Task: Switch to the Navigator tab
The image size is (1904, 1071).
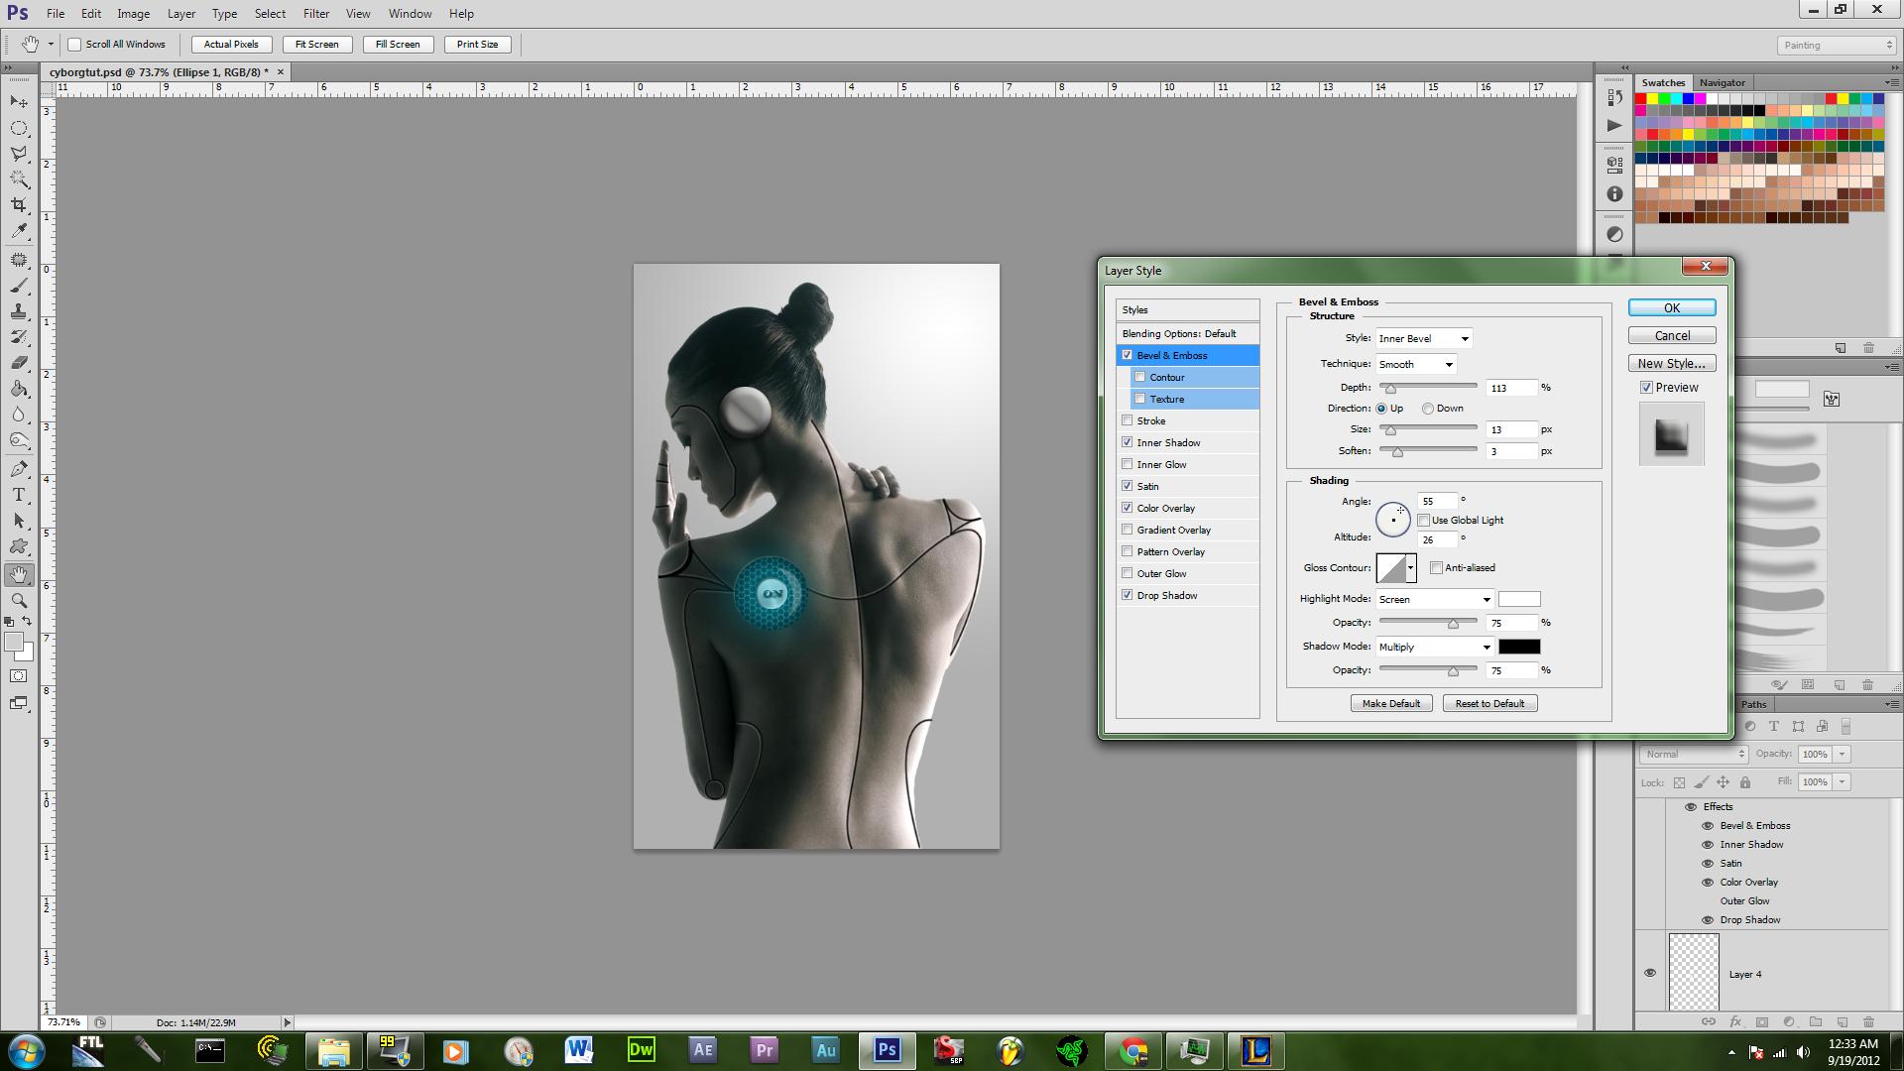Action: 1722,82
